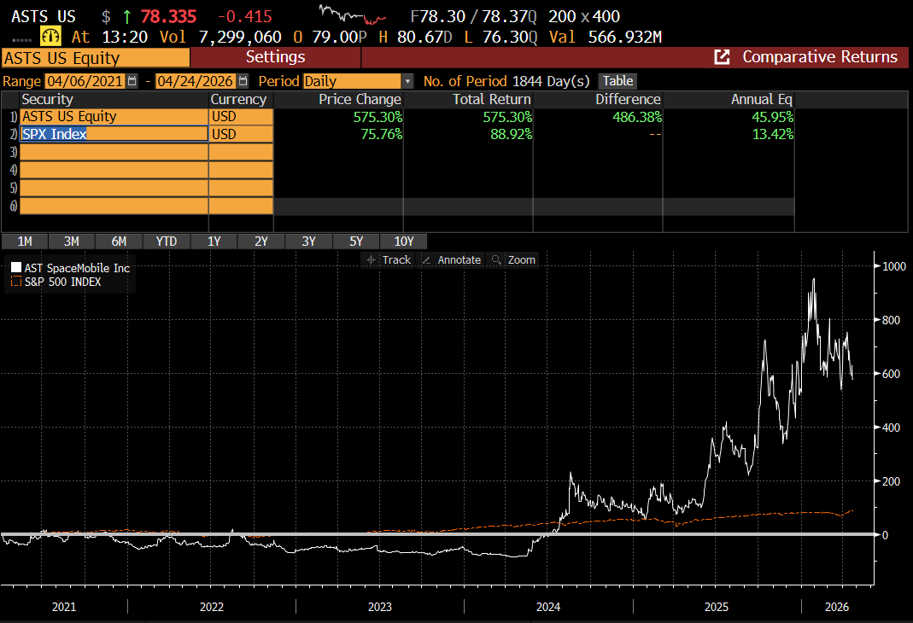Click SPX Total Return 88.92% value
Viewport: 913px width, 623px height.
511,134
